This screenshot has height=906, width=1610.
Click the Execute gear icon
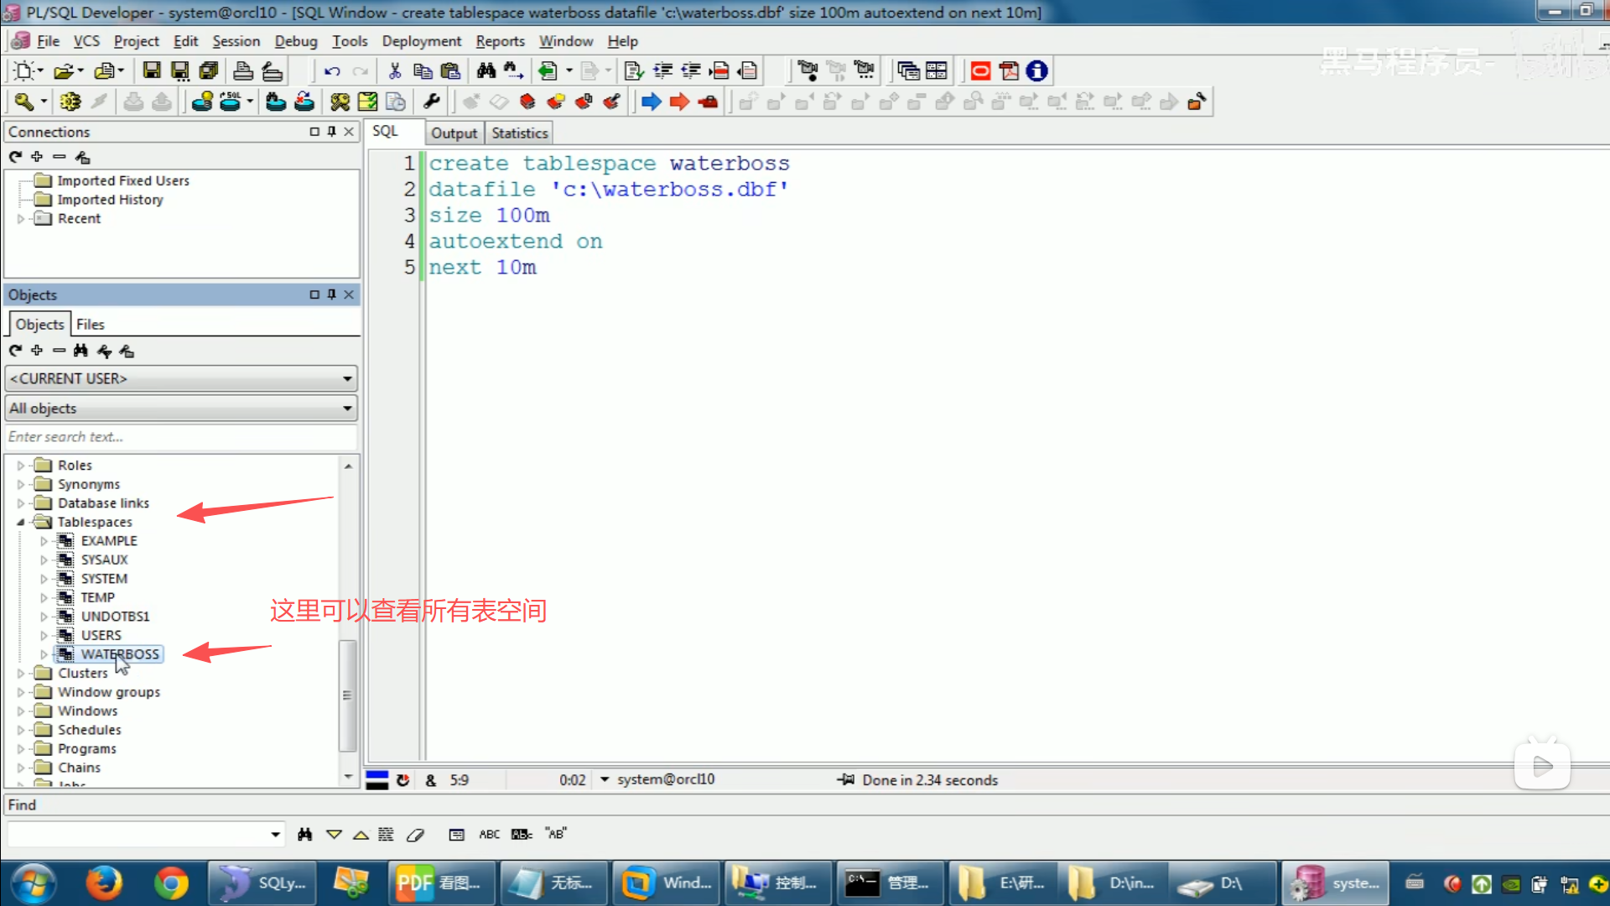click(70, 102)
